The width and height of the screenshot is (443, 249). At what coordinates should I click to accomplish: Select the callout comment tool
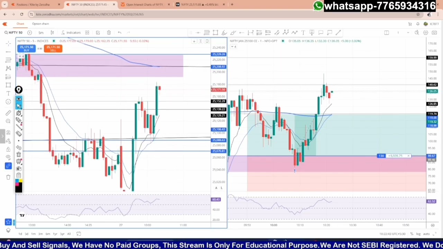pos(321,33)
